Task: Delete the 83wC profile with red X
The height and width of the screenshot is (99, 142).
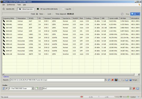Action: tap(134, 88)
